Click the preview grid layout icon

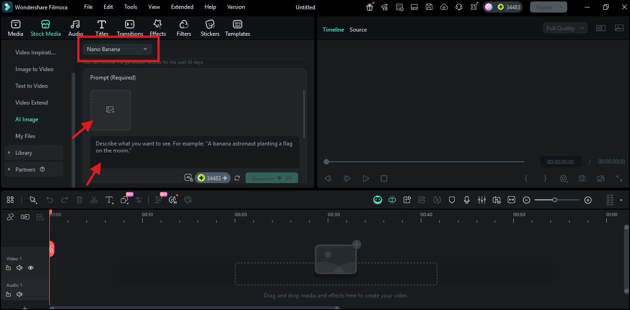click(x=600, y=28)
